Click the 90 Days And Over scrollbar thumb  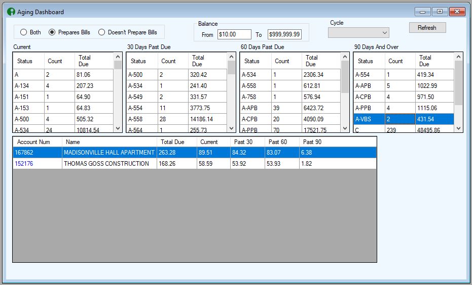458,83
